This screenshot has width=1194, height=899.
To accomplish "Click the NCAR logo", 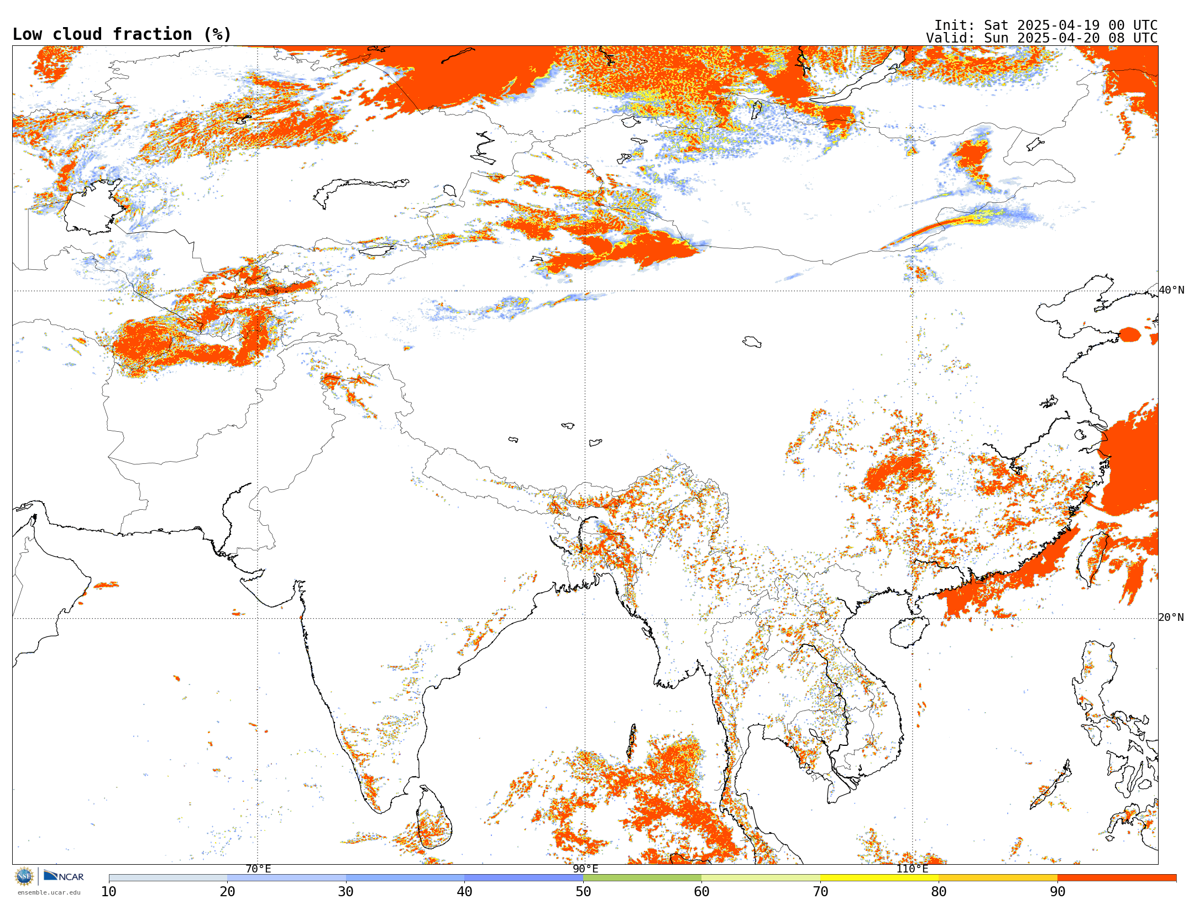I will [64, 876].
